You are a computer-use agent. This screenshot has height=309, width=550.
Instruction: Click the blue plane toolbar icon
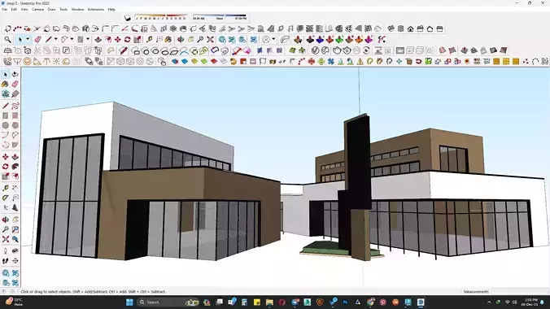point(320,40)
